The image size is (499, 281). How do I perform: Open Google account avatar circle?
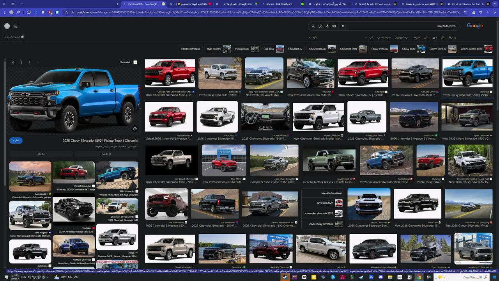pos(7,26)
